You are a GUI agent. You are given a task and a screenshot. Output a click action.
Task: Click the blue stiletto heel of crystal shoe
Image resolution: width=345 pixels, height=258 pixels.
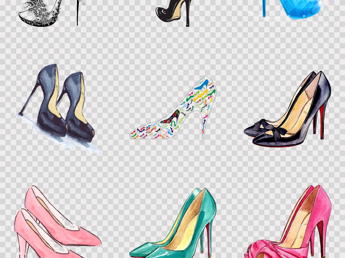click(264, 8)
